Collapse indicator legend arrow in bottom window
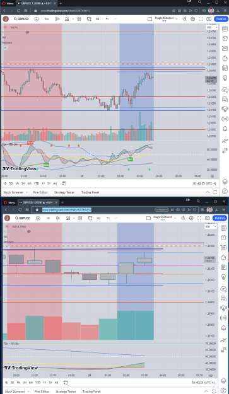The image size is (229, 394). coord(6,246)
